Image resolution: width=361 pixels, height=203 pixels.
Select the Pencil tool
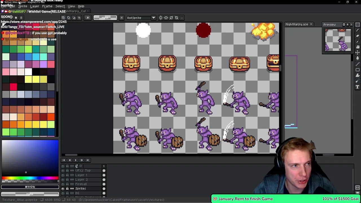point(358,30)
